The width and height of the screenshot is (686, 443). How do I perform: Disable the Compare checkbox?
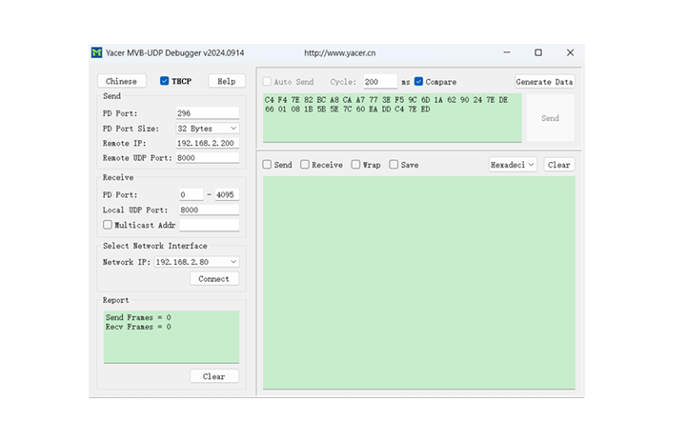[x=418, y=81]
